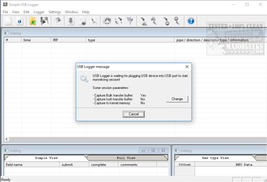This screenshot has width=267, height=182.
Task: Switch to the Full View tab
Action: click(x=126, y=158)
